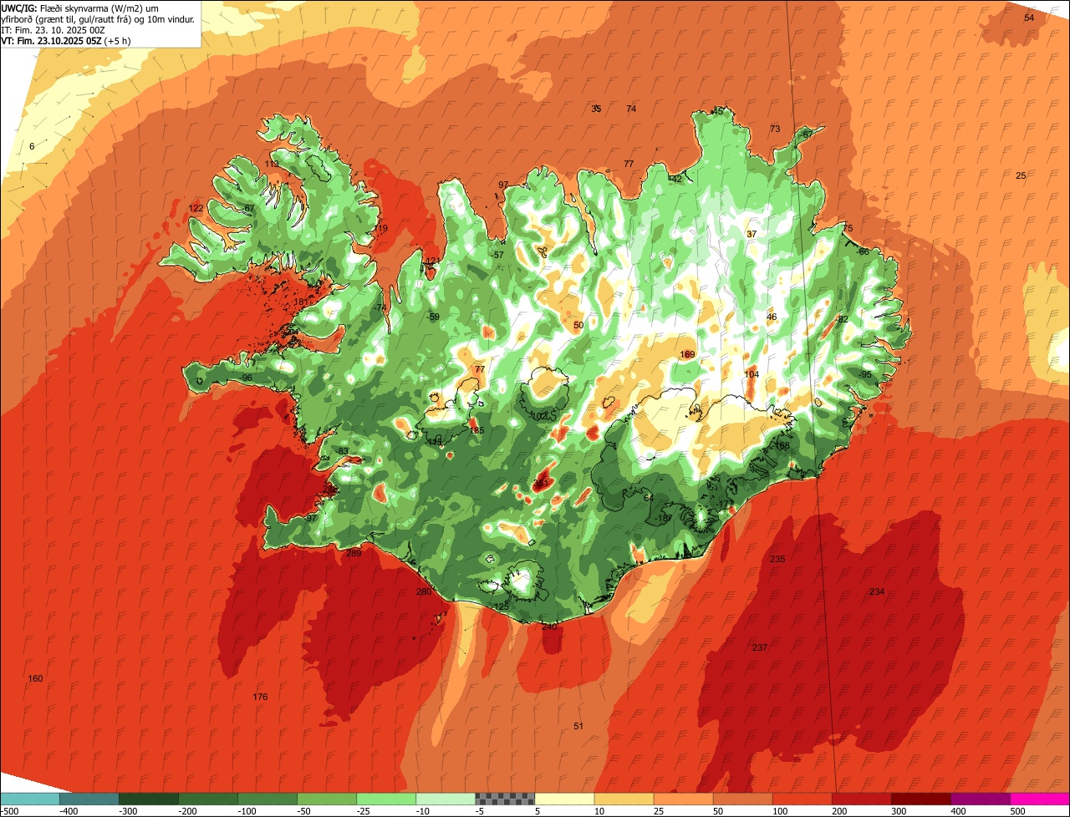This screenshot has height=817, width=1070.
Task: Click the value 73 near the northeast coast
Action: click(775, 129)
